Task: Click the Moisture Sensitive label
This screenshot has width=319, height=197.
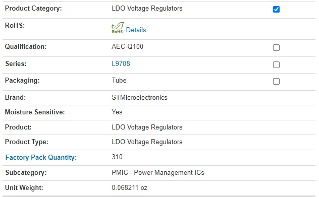Action: (x=35, y=112)
